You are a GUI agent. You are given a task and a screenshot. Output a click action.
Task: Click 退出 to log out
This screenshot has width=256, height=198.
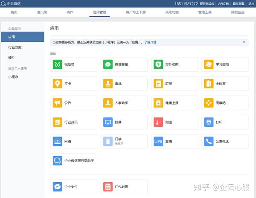pyautogui.click(x=251, y=3)
